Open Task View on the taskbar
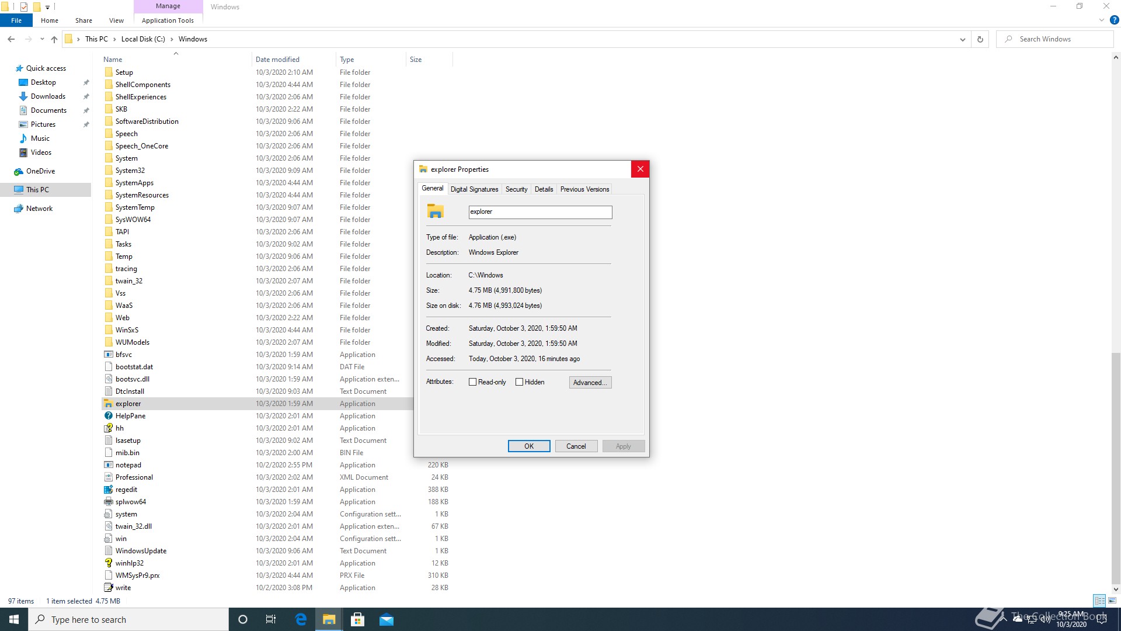Screen dimensions: 1121x631 coord(271,619)
